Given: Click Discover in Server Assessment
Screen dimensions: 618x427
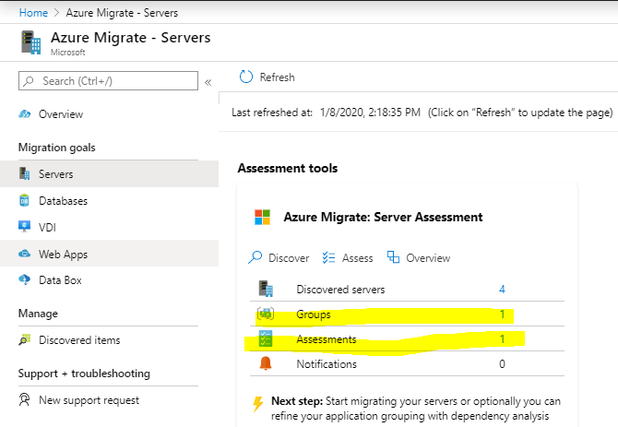Looking at the screenshot, I should 289,258.
